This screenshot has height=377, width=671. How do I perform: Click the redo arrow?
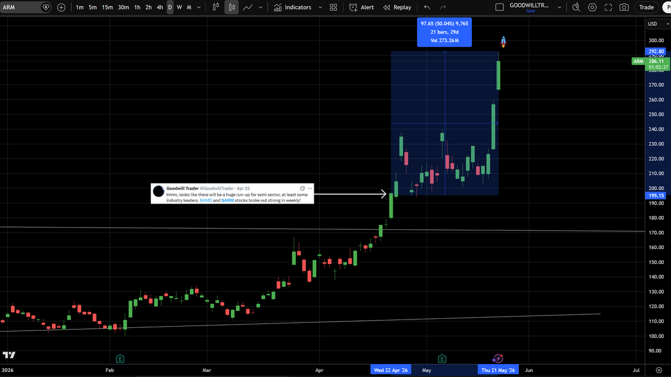[x=443, y=7]
